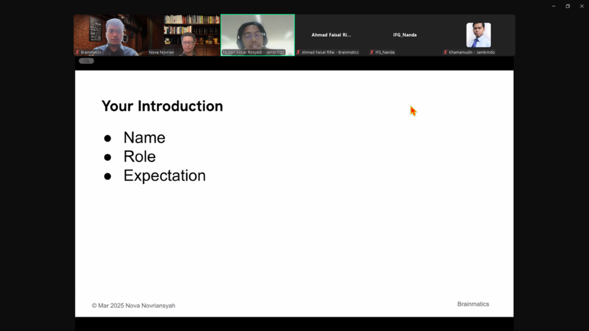Click the large IFG_Nanda name in the tile center
This screenshot has height=331, width=589.
(x=404, y=35)
